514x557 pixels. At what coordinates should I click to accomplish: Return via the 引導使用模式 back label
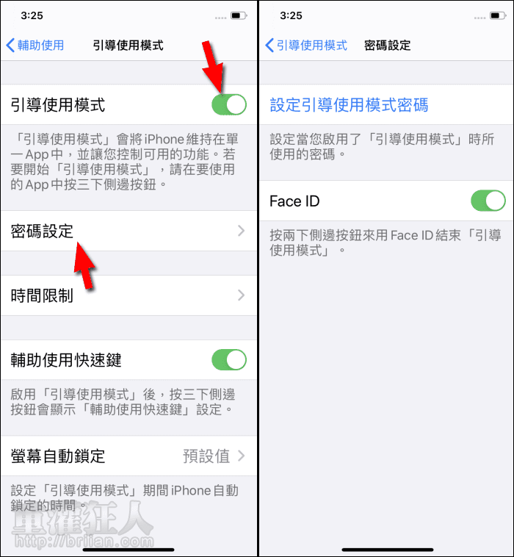[311, 46]
